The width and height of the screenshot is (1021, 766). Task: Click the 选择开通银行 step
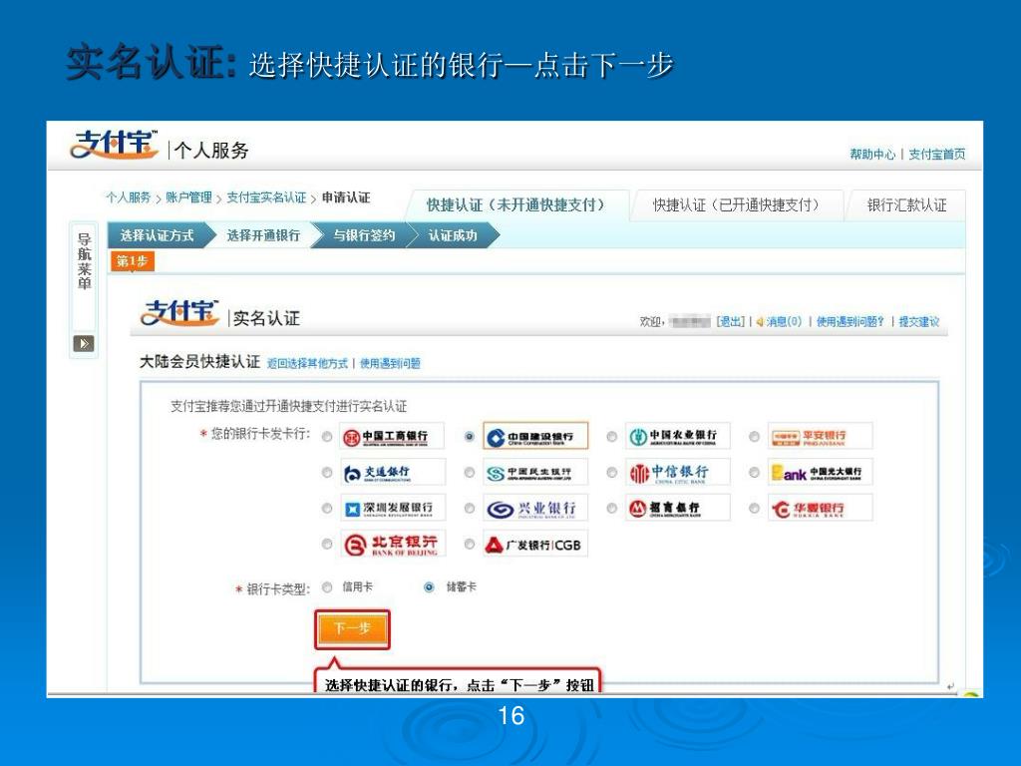(263, 235)
